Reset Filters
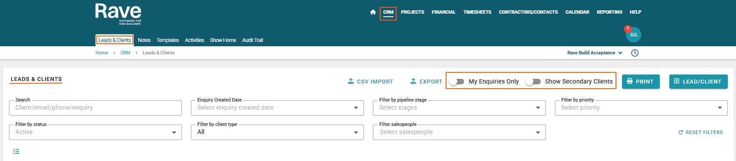This screenshot has height=161, width=736. [701, 132]
